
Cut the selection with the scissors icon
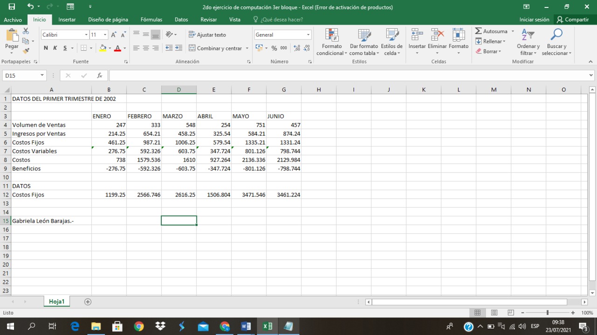(26, 31)
